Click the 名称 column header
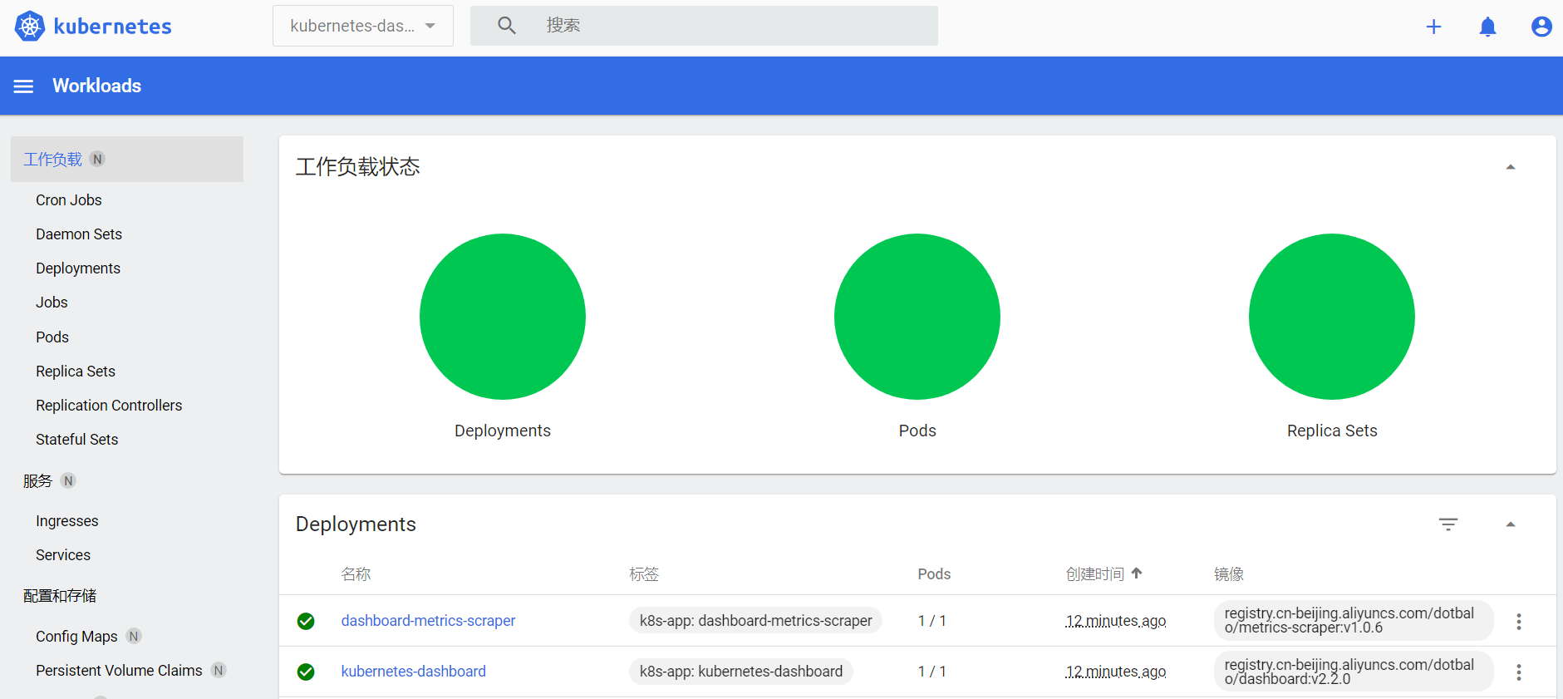The image size is (1563, 699). pos(356,574)
